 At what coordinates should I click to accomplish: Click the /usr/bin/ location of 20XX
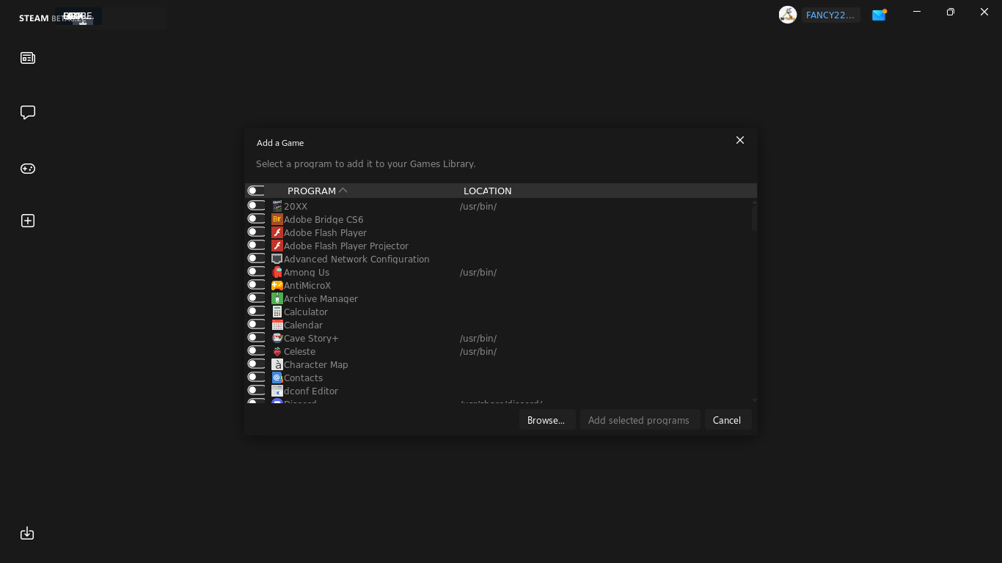click(478, 206)
